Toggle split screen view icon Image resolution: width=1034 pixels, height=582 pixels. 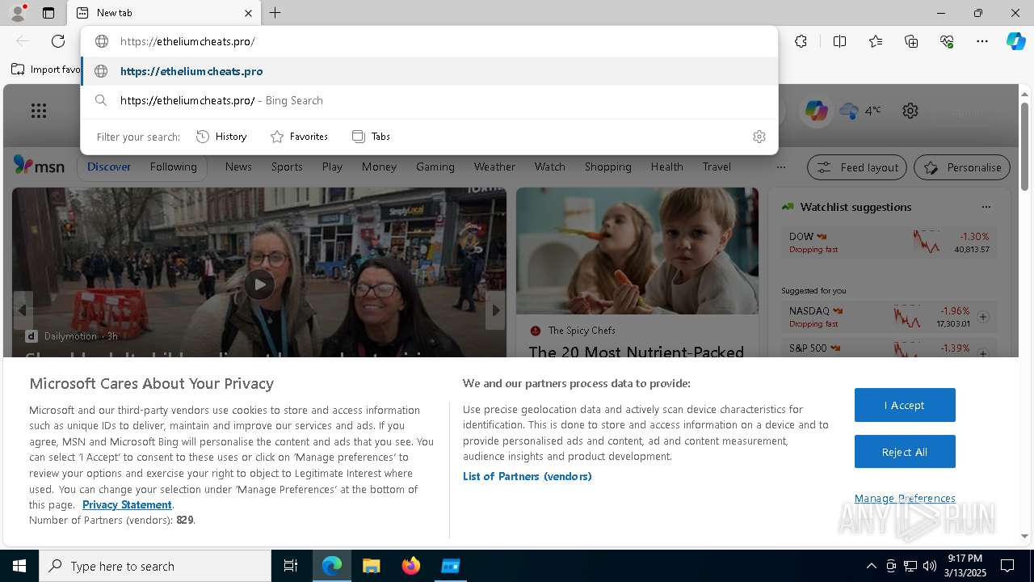[x=839, y=41]
